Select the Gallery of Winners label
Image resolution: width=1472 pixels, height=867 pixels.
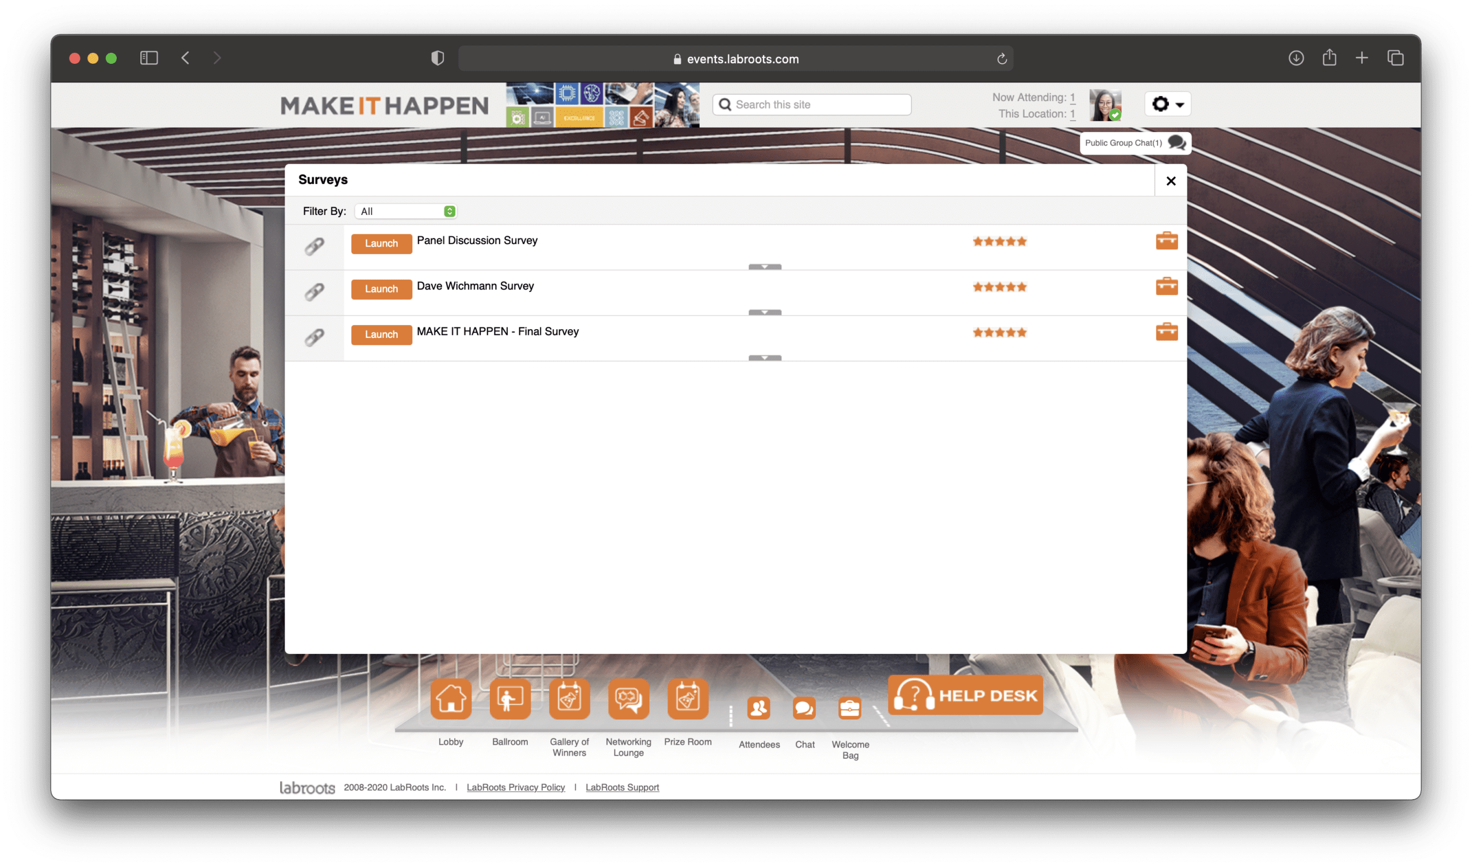pyautogui.click(x=569, y=747)
